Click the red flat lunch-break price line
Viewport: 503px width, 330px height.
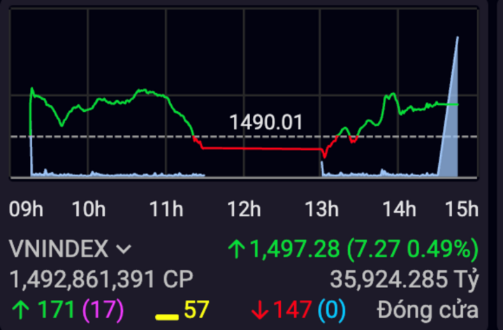(262, 148)
